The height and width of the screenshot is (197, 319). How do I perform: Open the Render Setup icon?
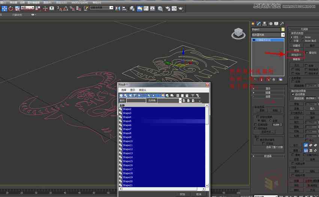pyautogui.click(x=168, y=9)
